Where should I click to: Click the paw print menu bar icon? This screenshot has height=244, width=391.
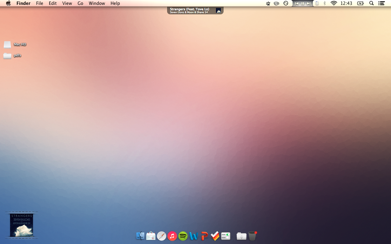268,3
